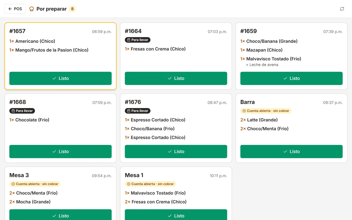352x220 pixels.
Task: Click the 10:11 p.m. timestamp
Action: tap(218, 176)
